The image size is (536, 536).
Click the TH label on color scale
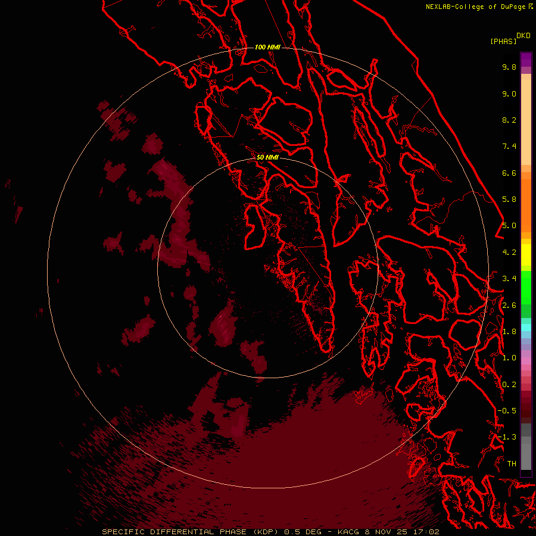512,464
